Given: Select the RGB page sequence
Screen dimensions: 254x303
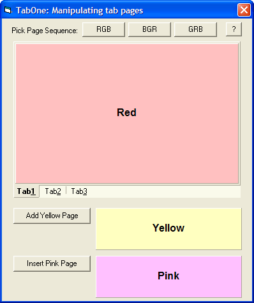Looking at the screenshot, I should [x=103, y=29].
